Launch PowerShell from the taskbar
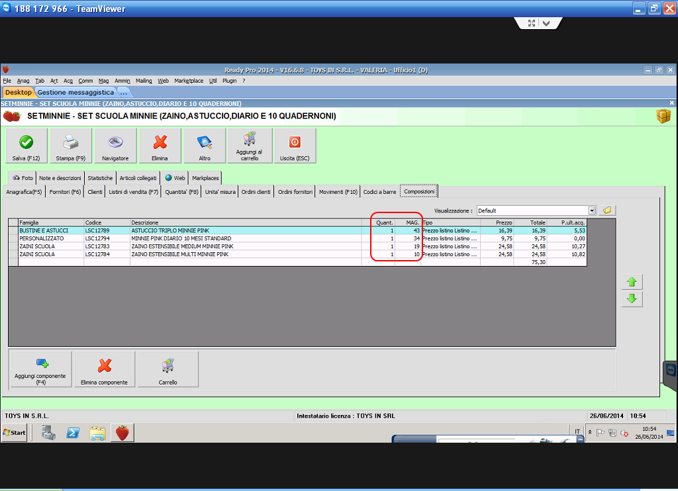The image size is (678, 491). 73,433
